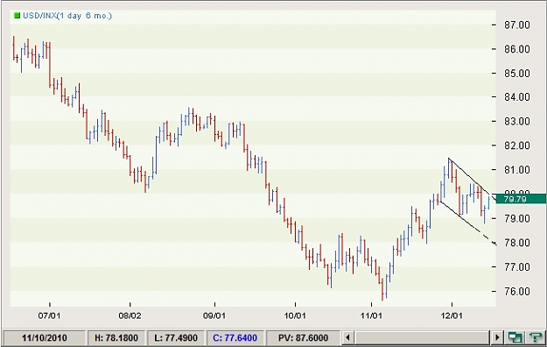Click the 83.00 price axis label

pos(517,121)
